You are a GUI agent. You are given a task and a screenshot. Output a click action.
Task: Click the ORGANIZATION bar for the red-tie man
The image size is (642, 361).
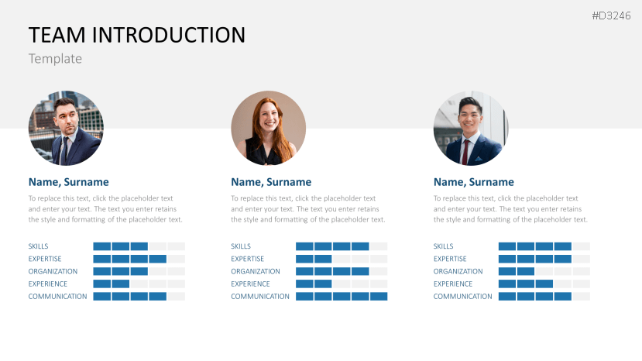point(544,272)
